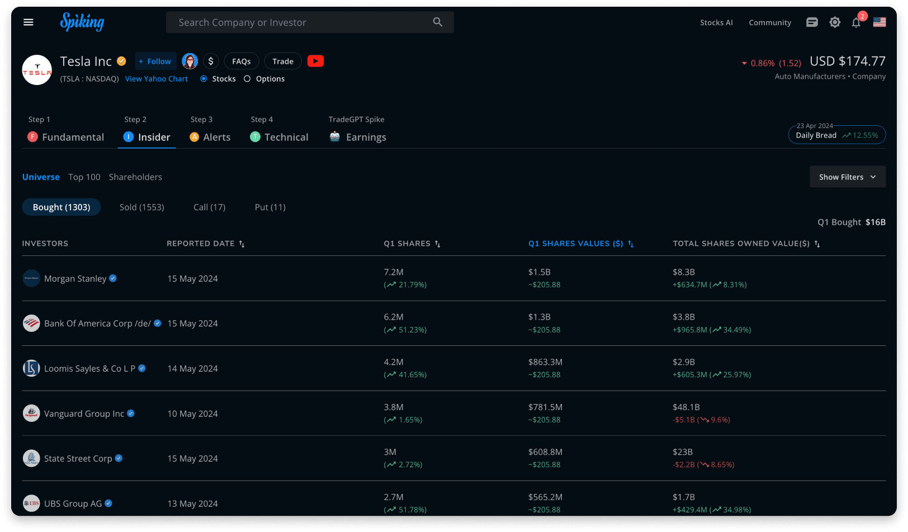Switch to the Alerts tab
The width and height of the screenshot is (908, 532).
(210, 137)
